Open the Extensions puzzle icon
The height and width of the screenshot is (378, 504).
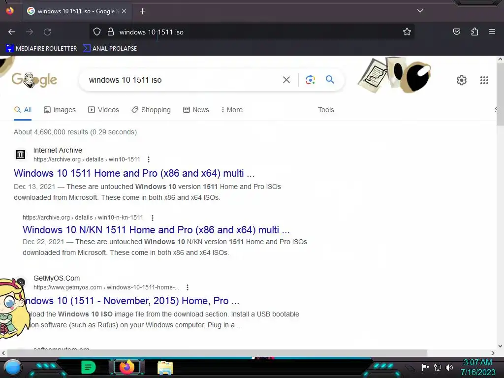pyautogui.click(x=474, y=31)
